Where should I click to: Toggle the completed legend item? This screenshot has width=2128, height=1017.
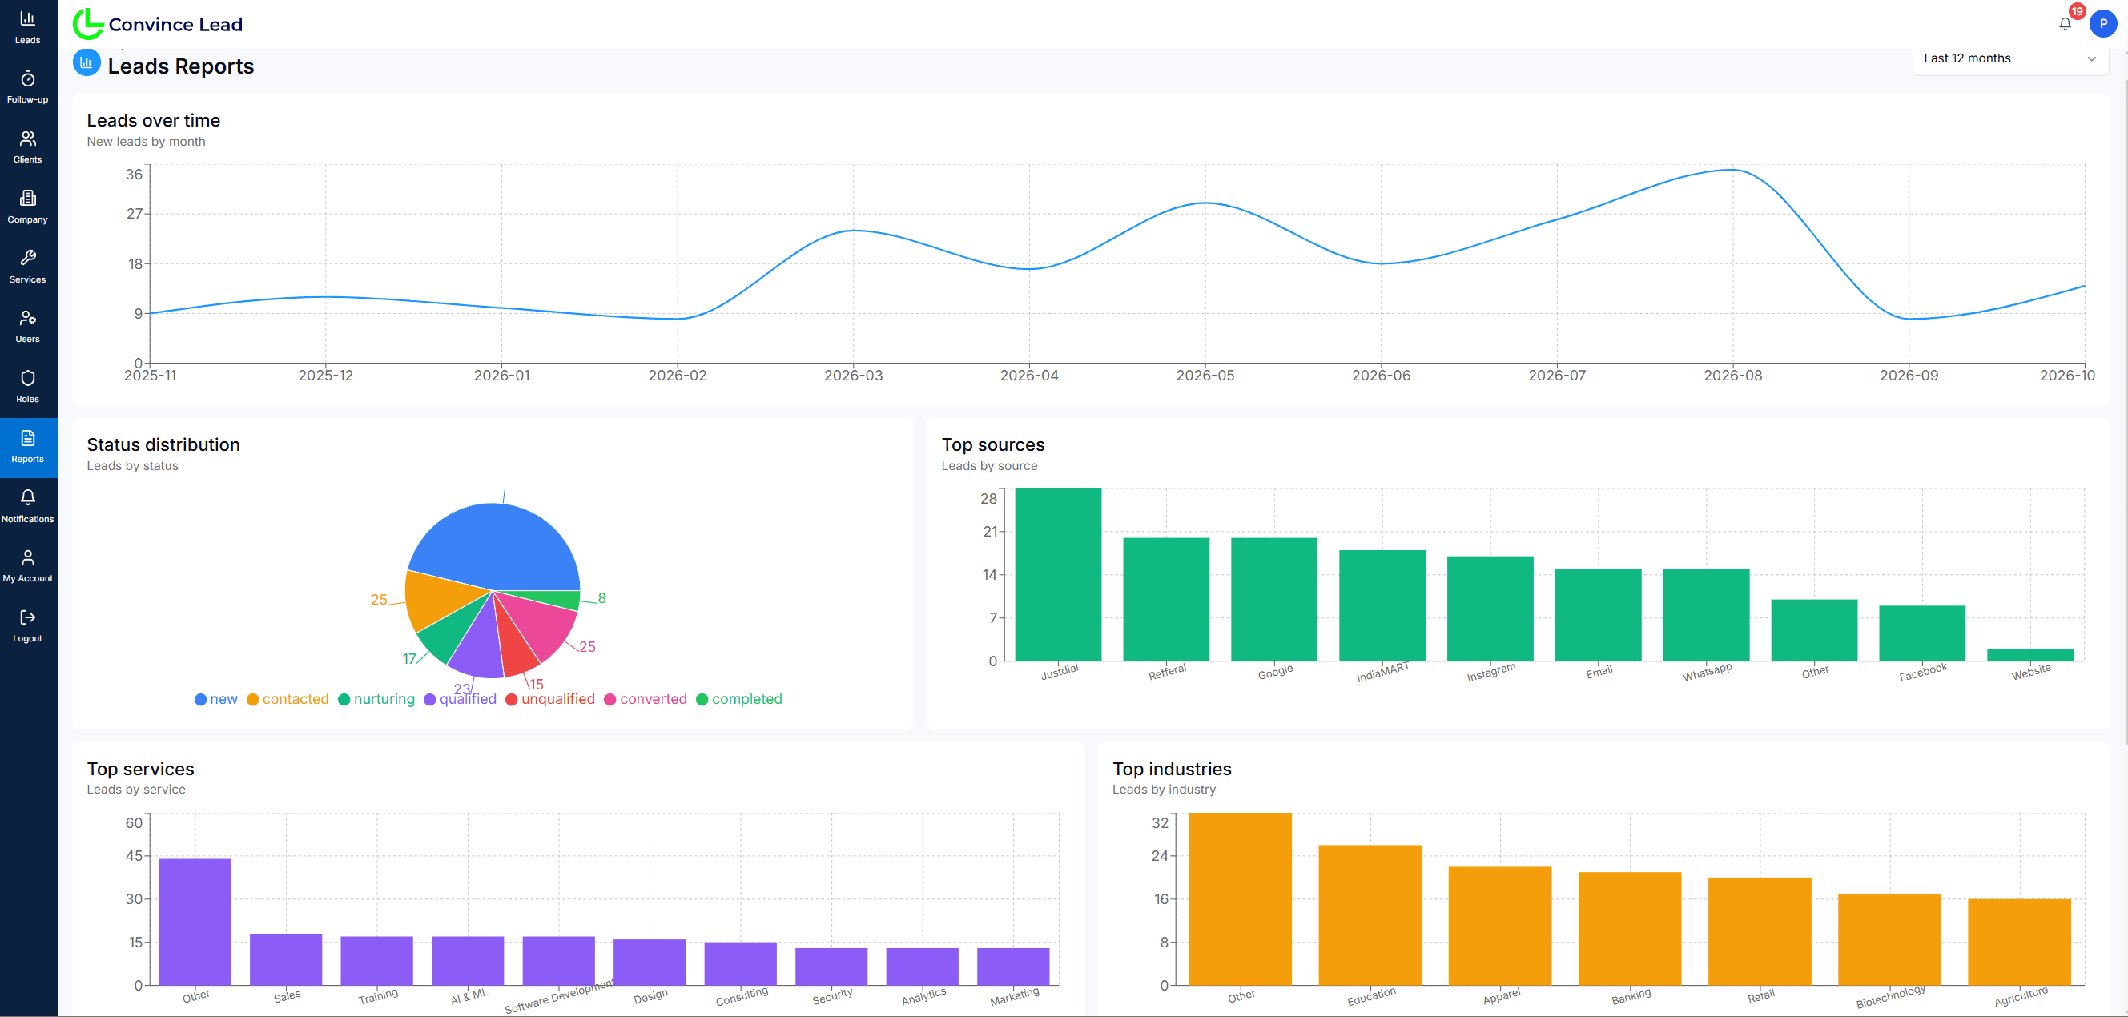[739, 699]
